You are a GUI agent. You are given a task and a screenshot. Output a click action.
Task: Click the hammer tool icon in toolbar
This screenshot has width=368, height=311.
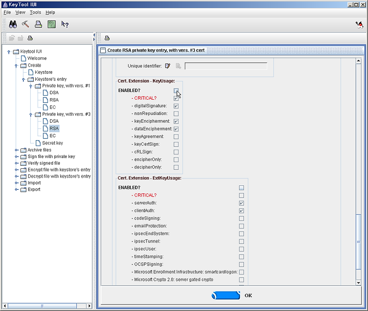point(26,24)
